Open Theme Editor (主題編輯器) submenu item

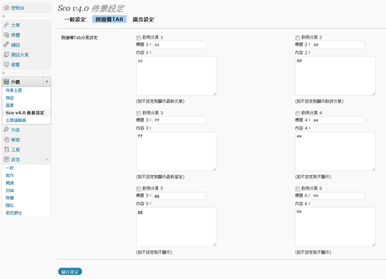click(x=15, y=120)
